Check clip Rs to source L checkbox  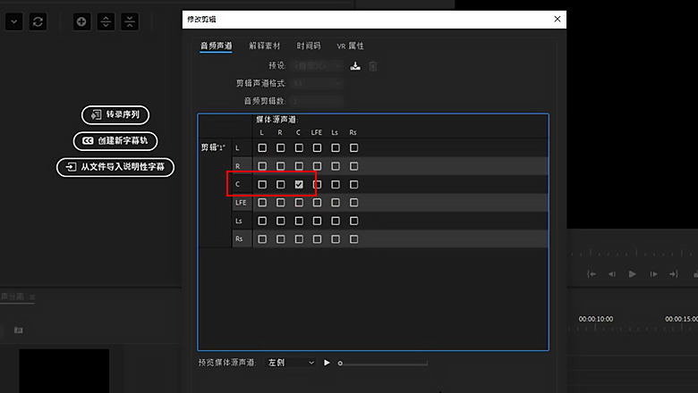pyautogui.click(x=262, y=238)
